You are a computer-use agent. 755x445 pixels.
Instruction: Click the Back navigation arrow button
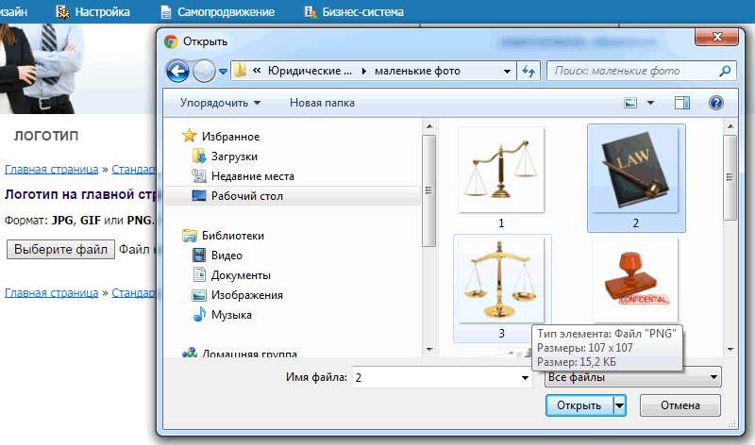(x=177, y=71)
